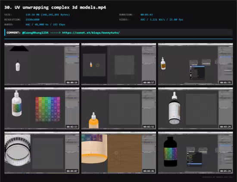Click the 00:00:57 timestamp badge
237x182 pixels.
coord(149,82)
